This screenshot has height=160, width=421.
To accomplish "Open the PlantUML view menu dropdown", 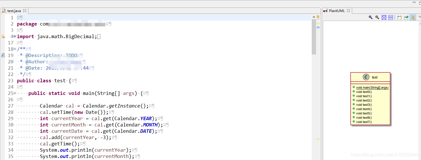I will 419,17.
